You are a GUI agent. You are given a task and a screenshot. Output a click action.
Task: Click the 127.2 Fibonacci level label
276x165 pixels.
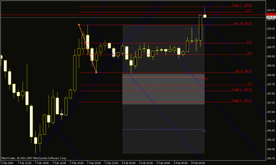click(249, 11)
